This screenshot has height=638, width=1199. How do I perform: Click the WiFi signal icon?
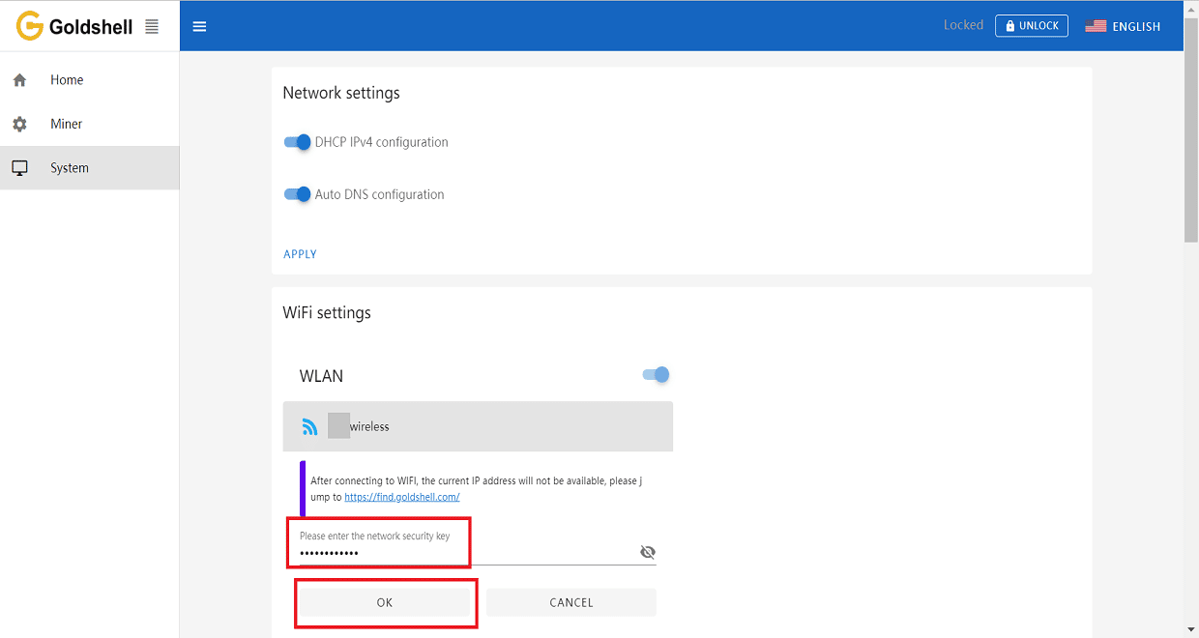(310, 426)
